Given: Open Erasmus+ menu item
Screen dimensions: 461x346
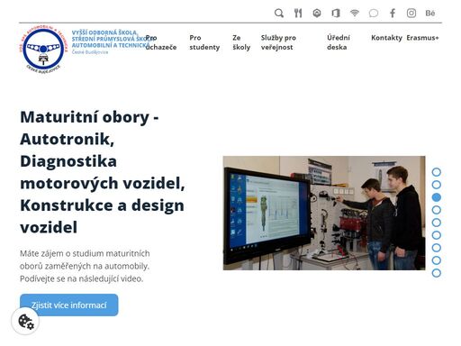Looking at the screenshot, I should pos(422,38).
